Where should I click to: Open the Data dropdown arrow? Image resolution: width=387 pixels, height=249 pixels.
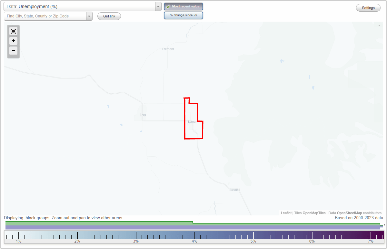(x=158, y=6)
